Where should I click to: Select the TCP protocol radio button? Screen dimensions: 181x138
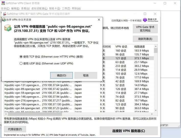[x=21, y=57]
